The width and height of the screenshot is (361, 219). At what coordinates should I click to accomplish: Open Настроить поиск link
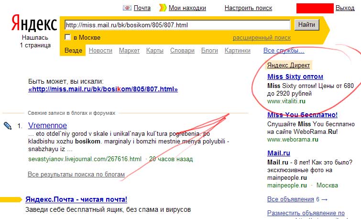[248, 8]
